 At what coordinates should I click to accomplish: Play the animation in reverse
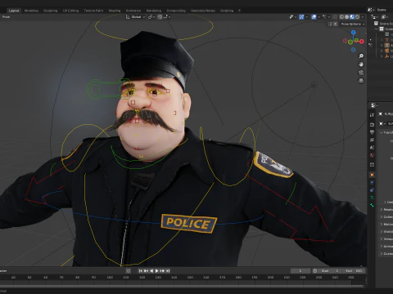pos(151,271)
